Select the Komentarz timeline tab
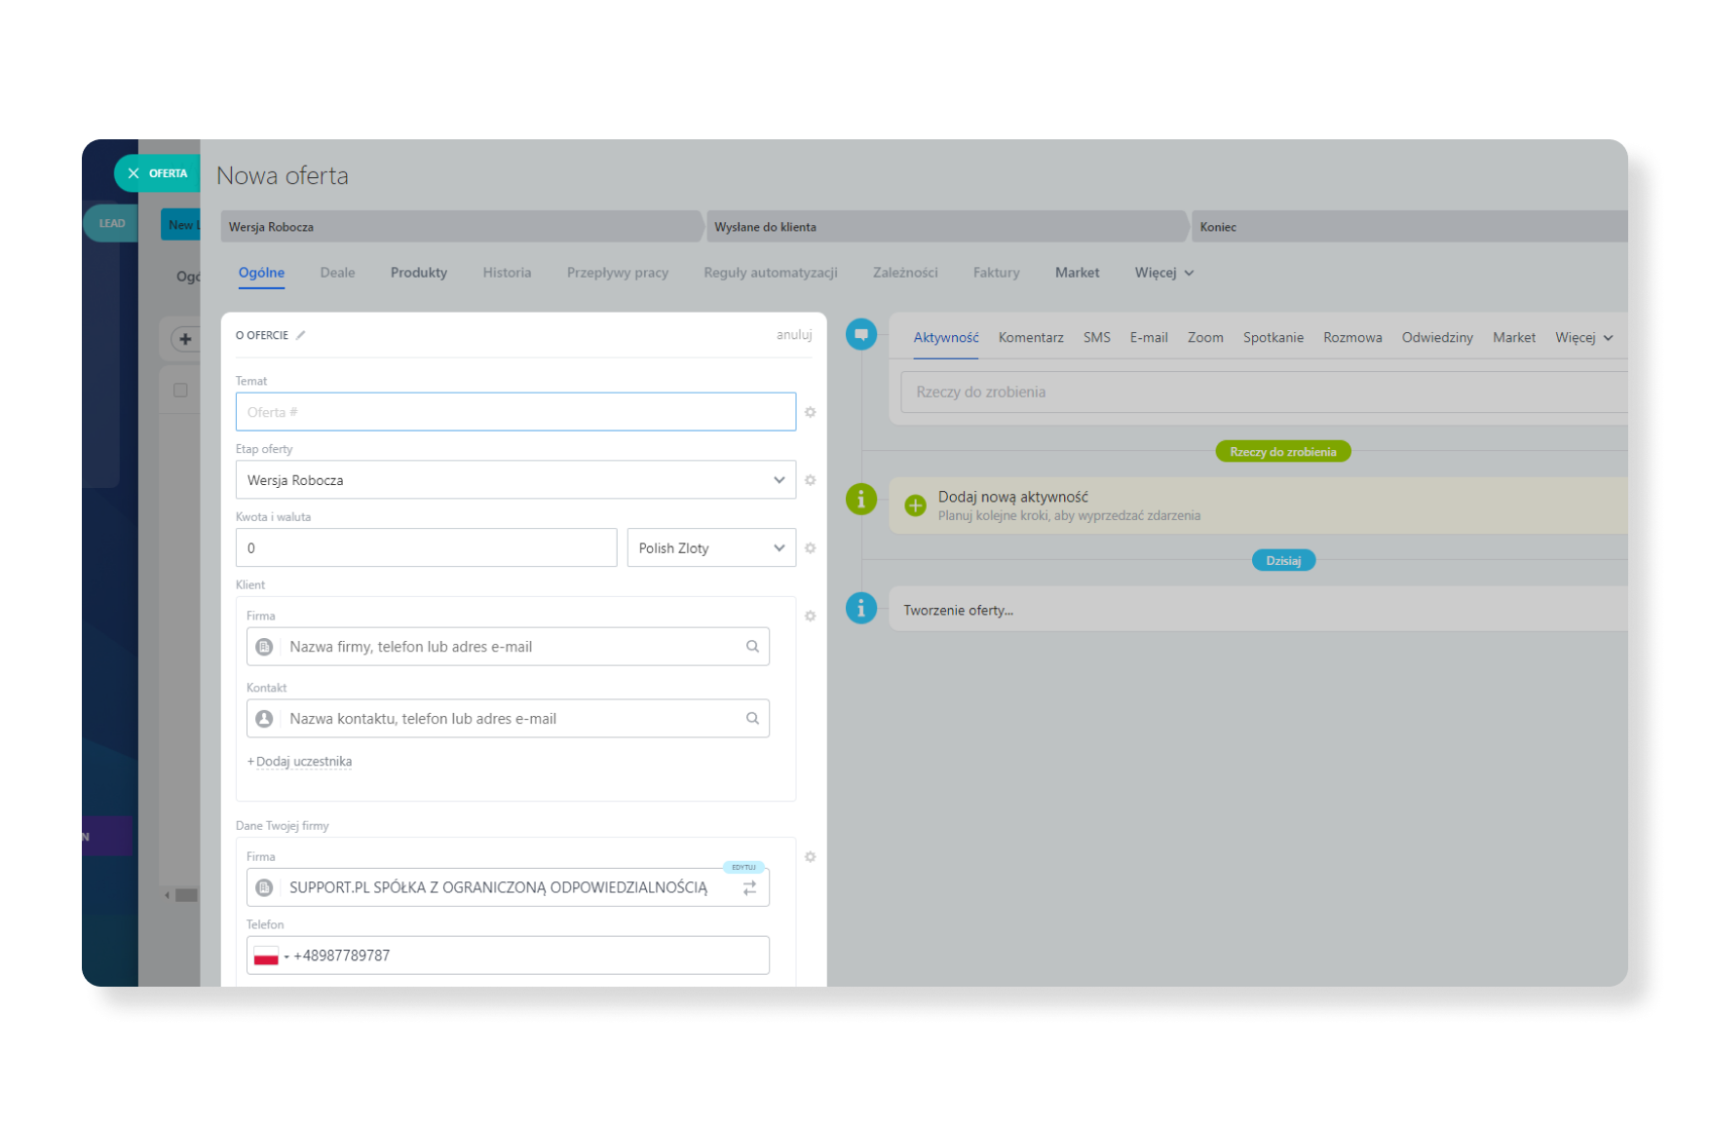Screen dimensions: 1711x1125 click(x=1031, y=338)
